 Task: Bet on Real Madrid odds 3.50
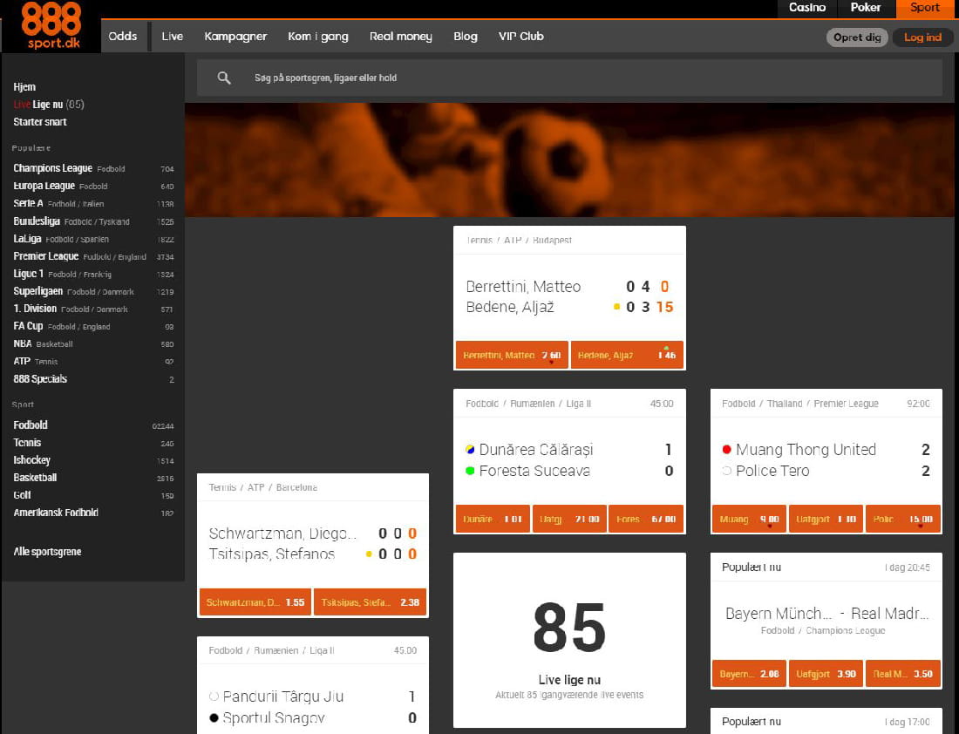coord(902,674)
